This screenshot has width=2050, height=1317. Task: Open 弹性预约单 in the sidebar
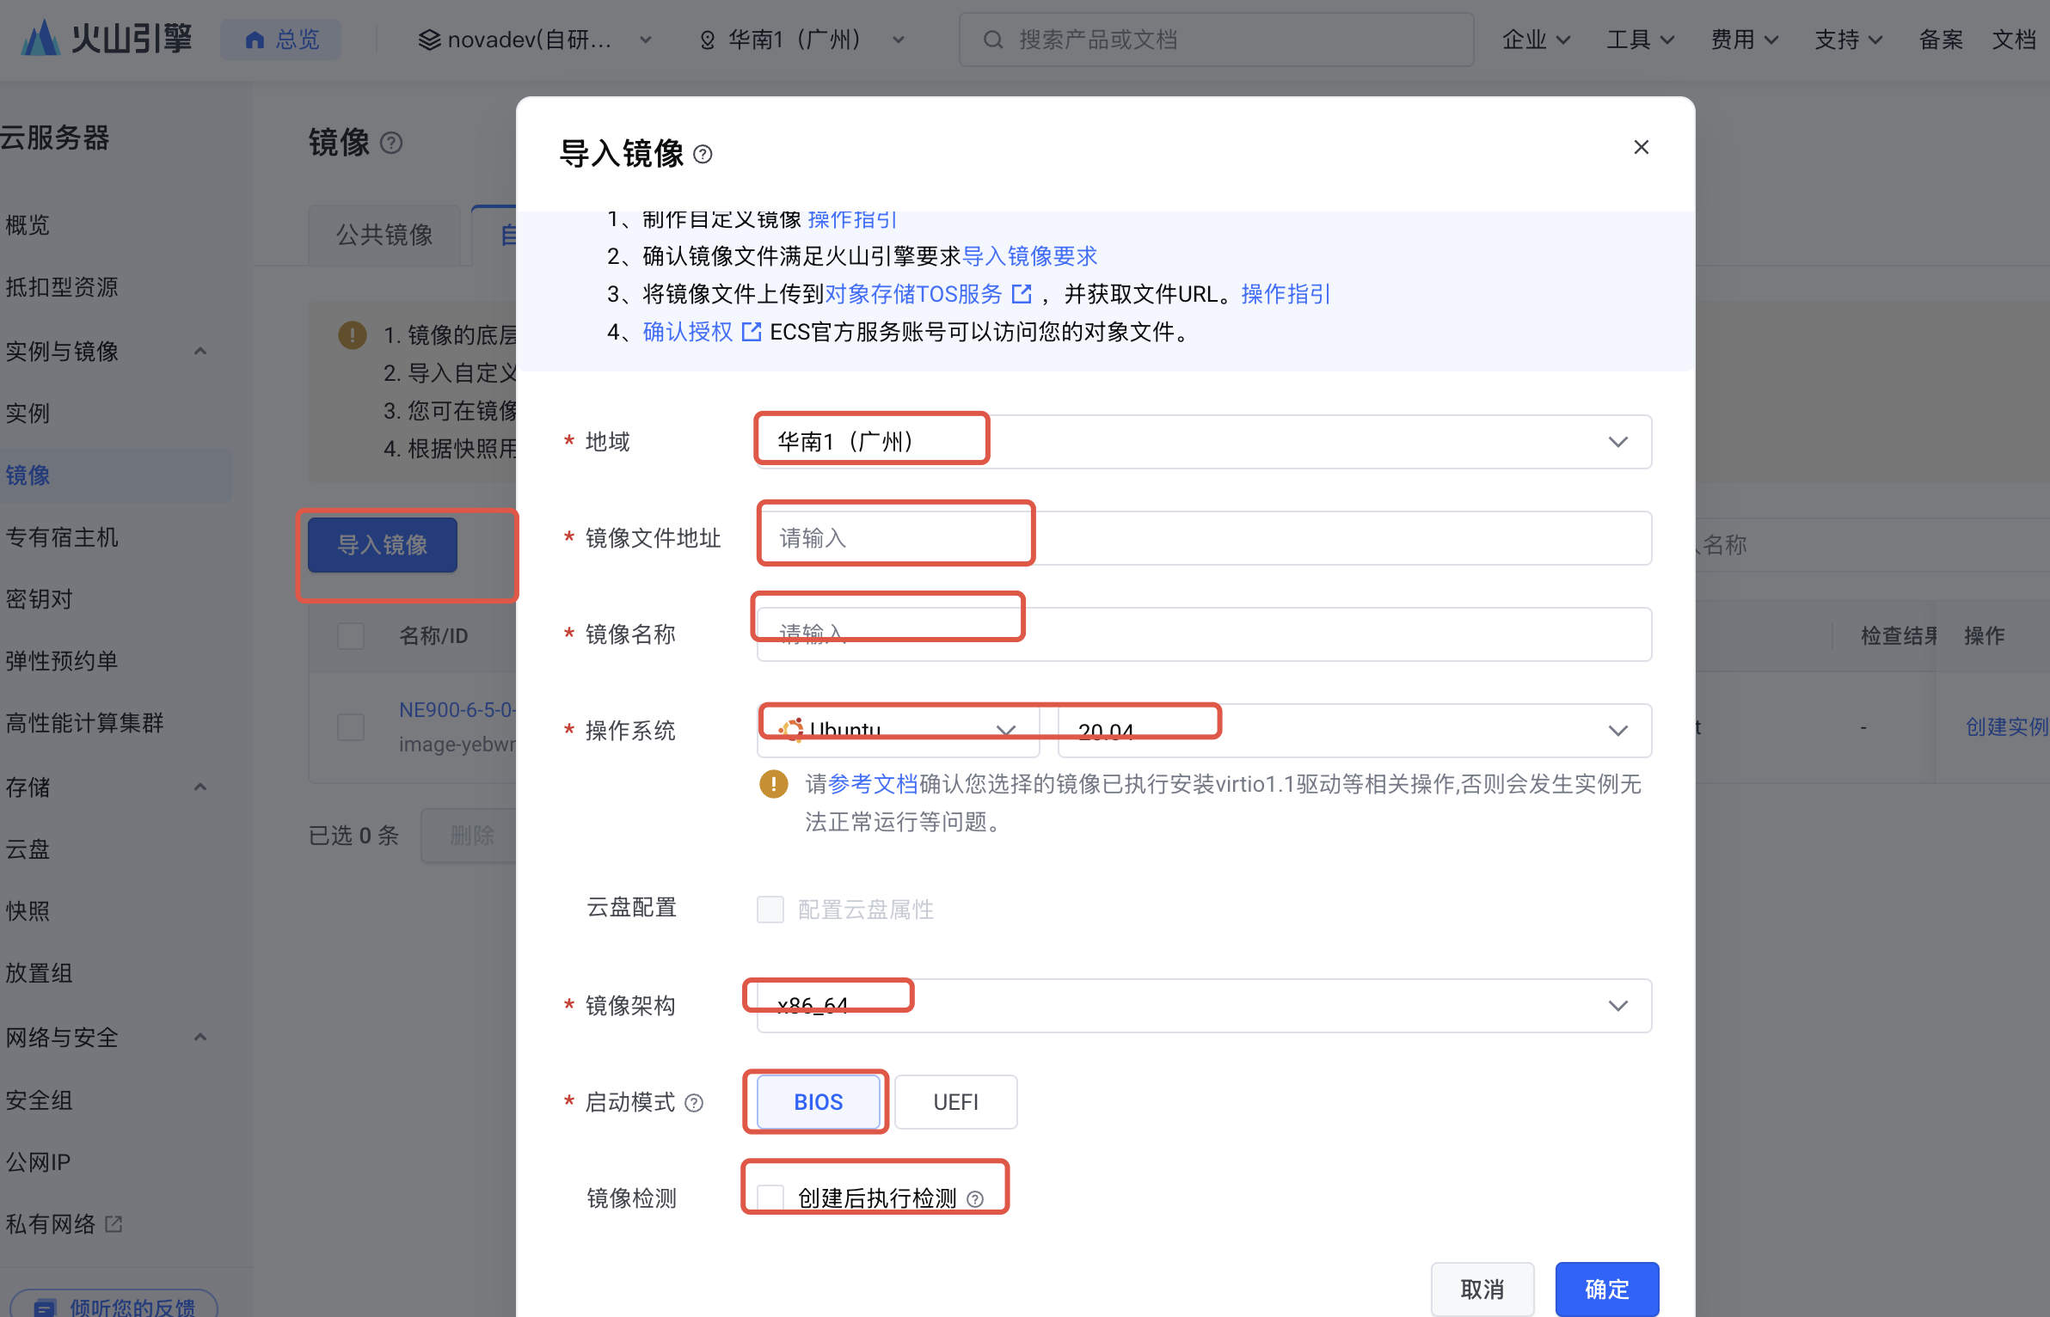pyautogui.click(x=62, y=661)
